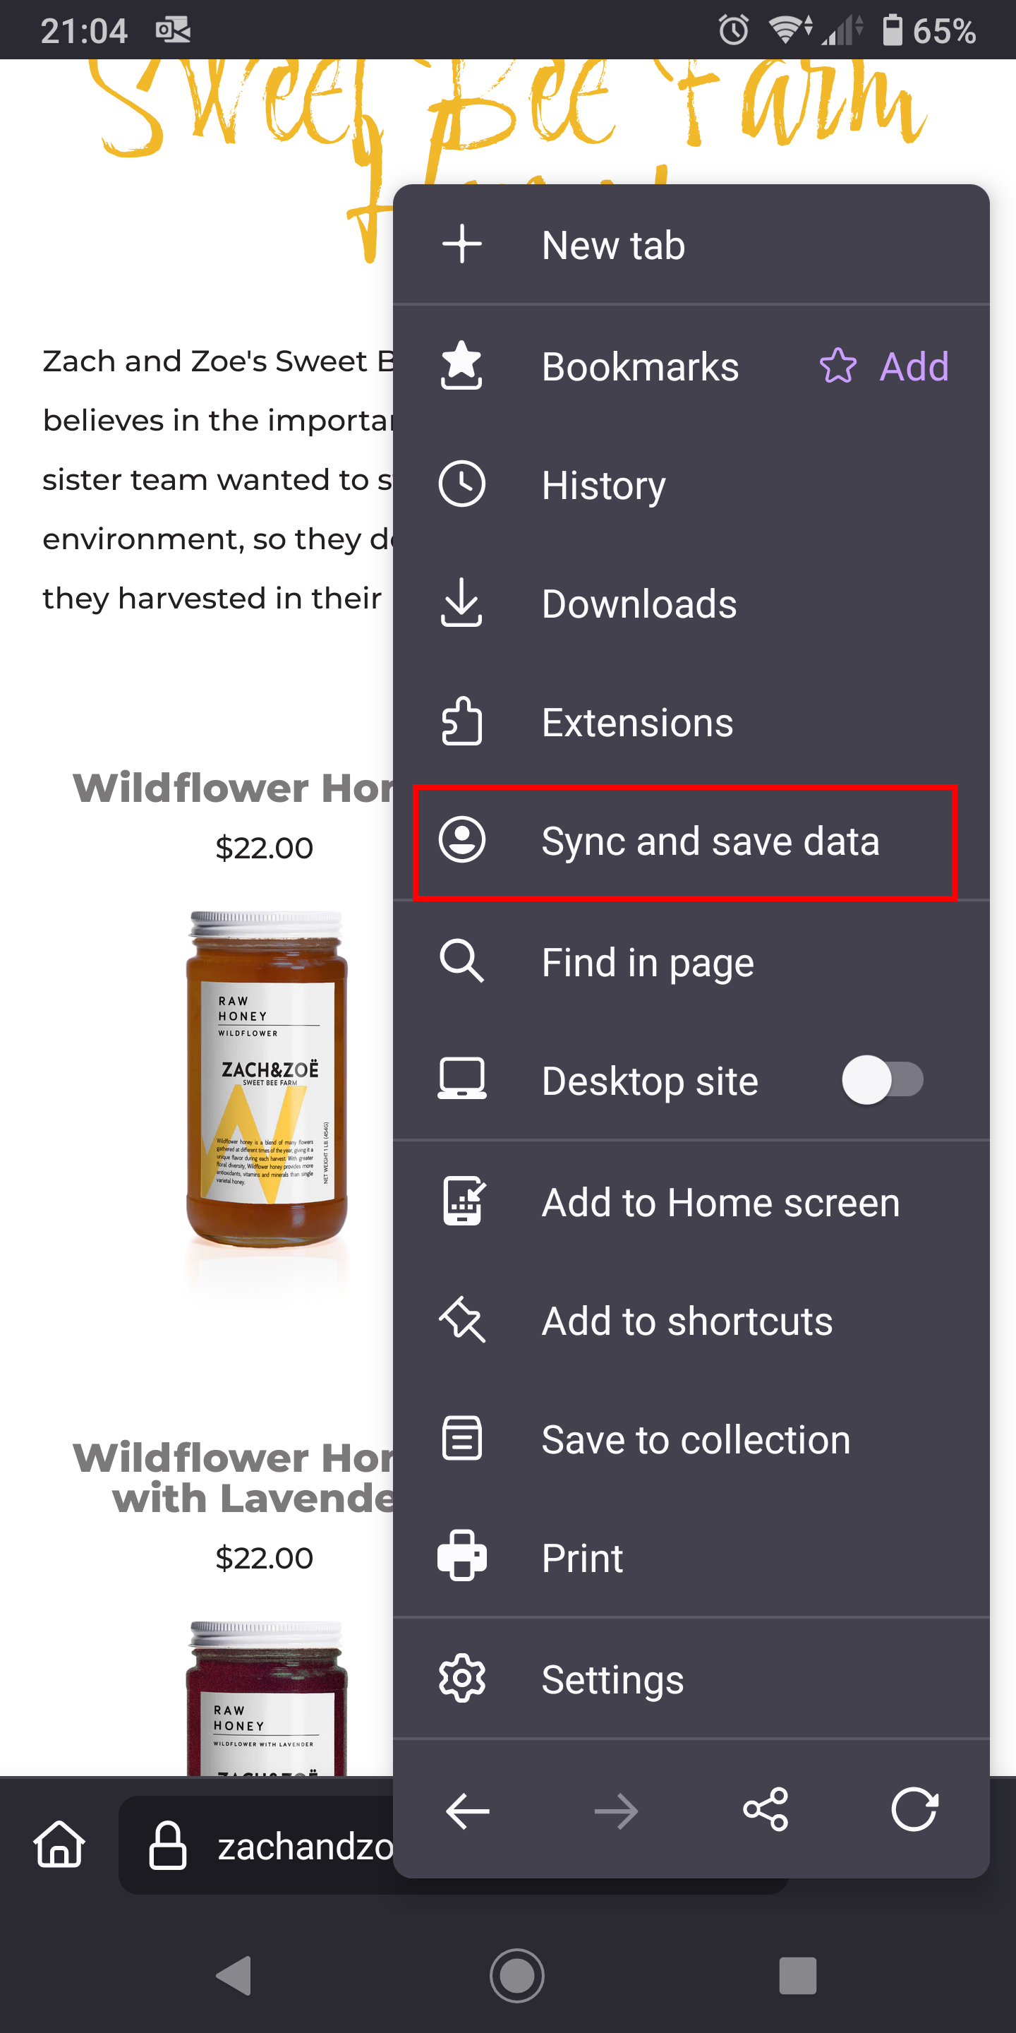Toggle the Desktop site switch

pyautogui.click(x=882, y=1079)
